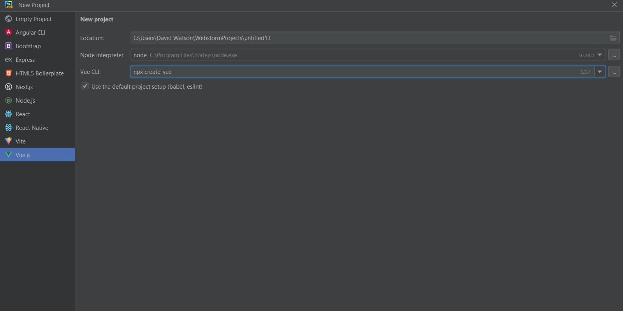Select the Node.js project type

(x=37, y=101)
